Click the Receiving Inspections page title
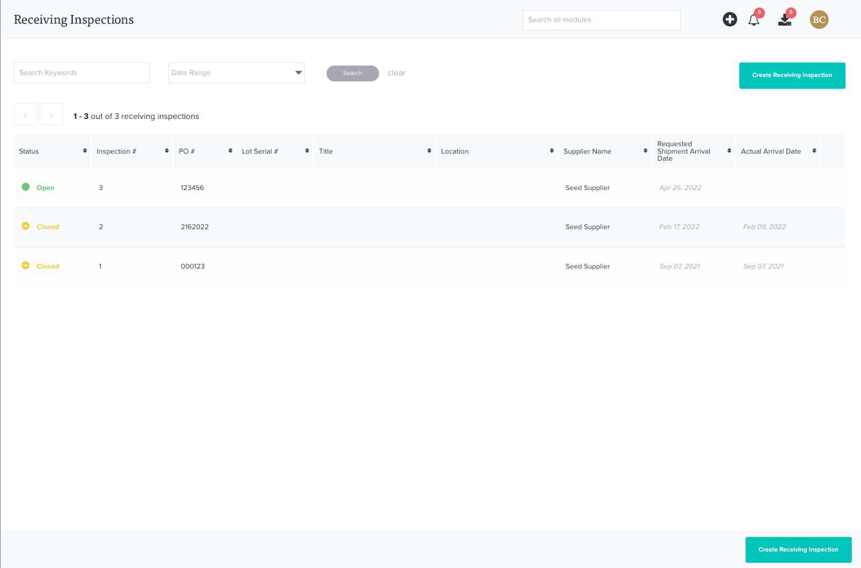Screen dimensions: 861x568 click(x=74, y=20)
